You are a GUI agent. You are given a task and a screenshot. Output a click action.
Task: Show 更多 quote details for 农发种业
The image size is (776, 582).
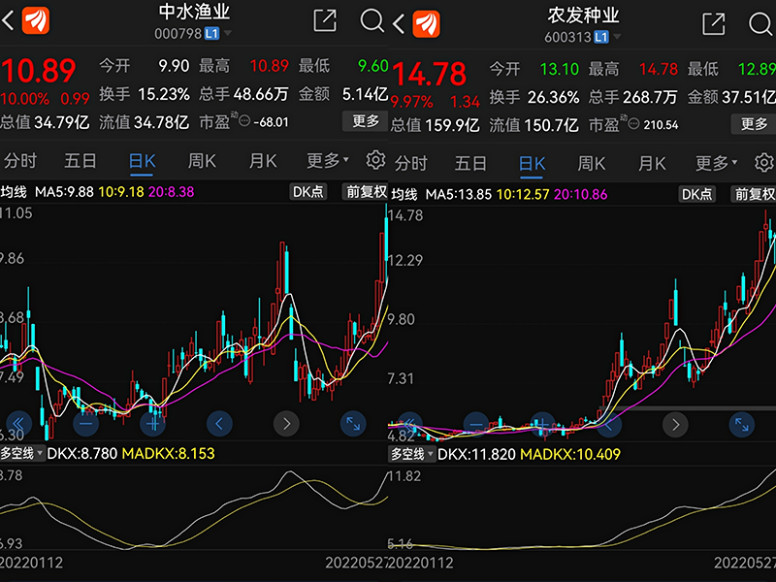pos(754,124)
